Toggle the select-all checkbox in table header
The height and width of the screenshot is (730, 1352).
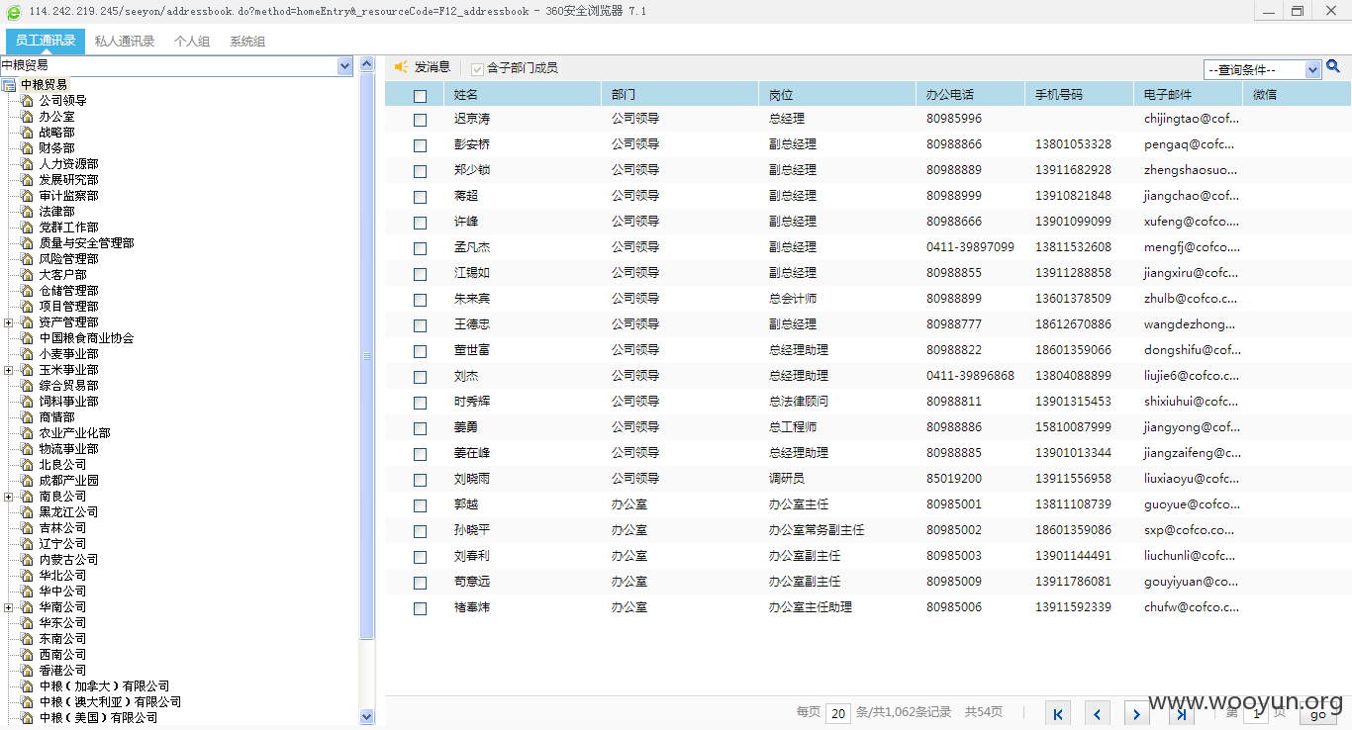pos(420,96)
